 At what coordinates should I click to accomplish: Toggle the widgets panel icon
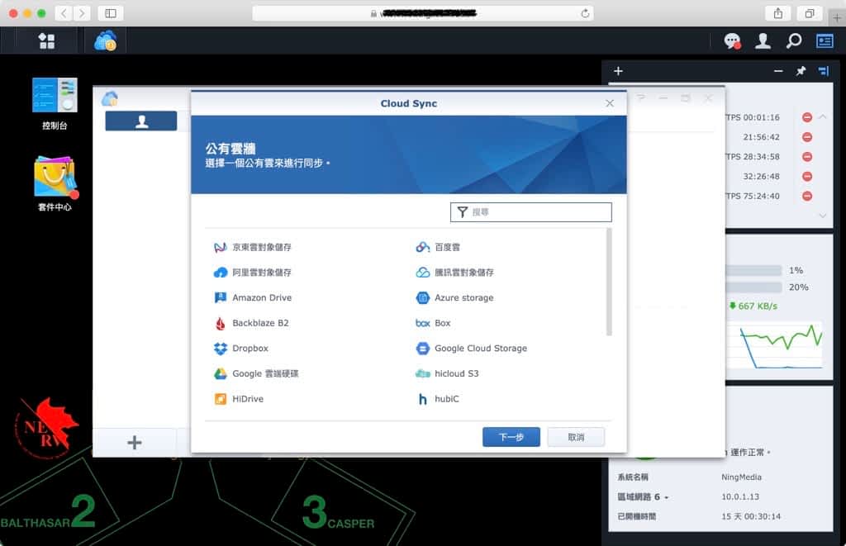pyautogui.click(x=825, y=41)
